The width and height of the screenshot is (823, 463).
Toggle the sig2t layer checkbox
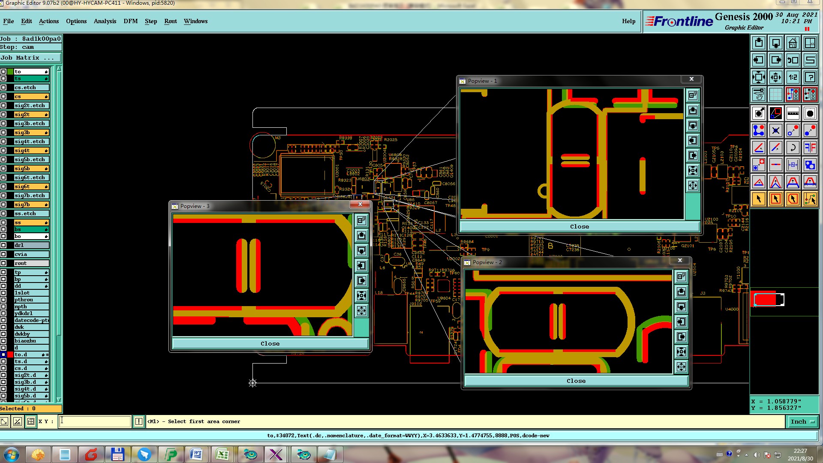pos(3,114)
